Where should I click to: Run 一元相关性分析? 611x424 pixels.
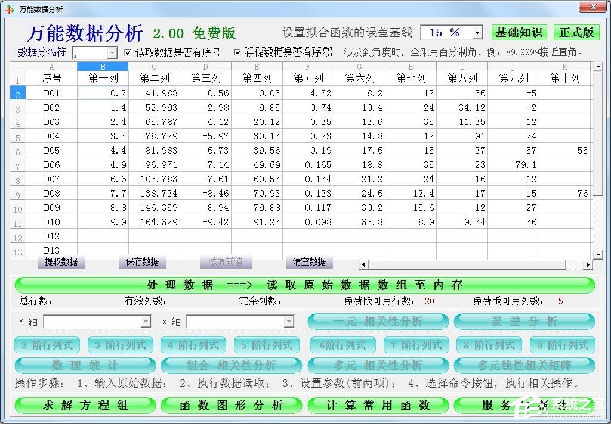pos(378,322)
